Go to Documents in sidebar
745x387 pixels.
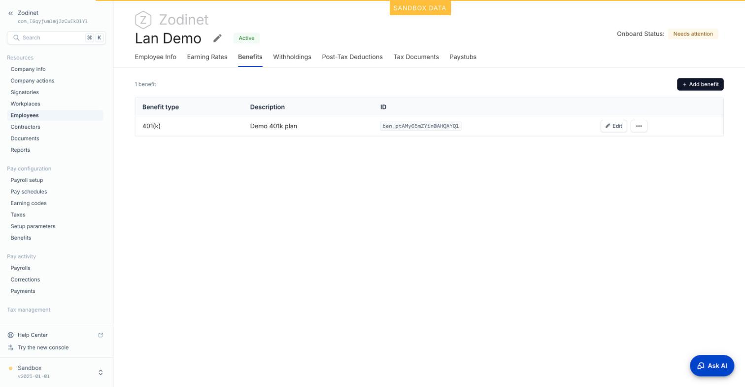(x=25, y=139)
